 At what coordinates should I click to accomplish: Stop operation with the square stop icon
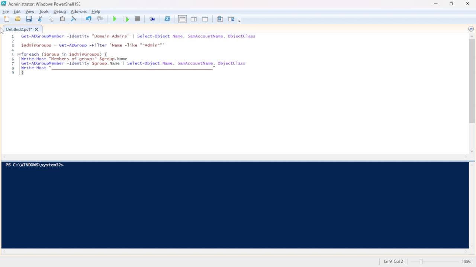(x=137, y=19)
